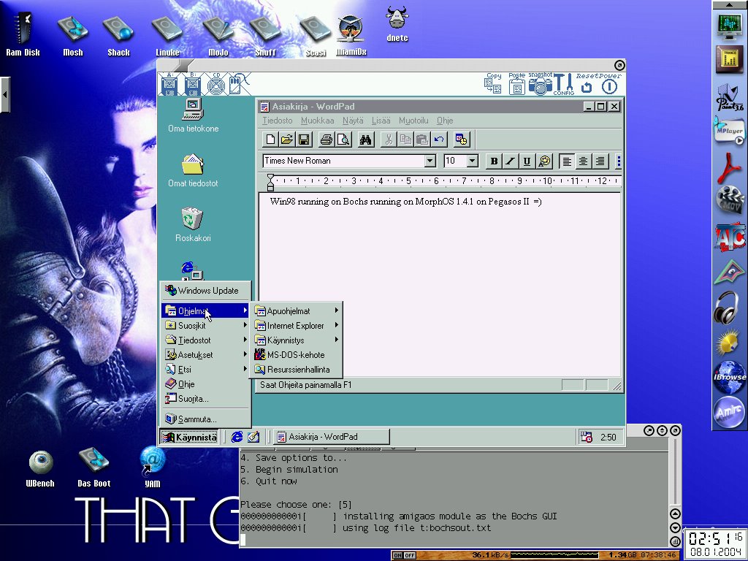Screen dimensions: 748x561
Task: Open the IBrowse icon in the dock
Action: (728, 373)
